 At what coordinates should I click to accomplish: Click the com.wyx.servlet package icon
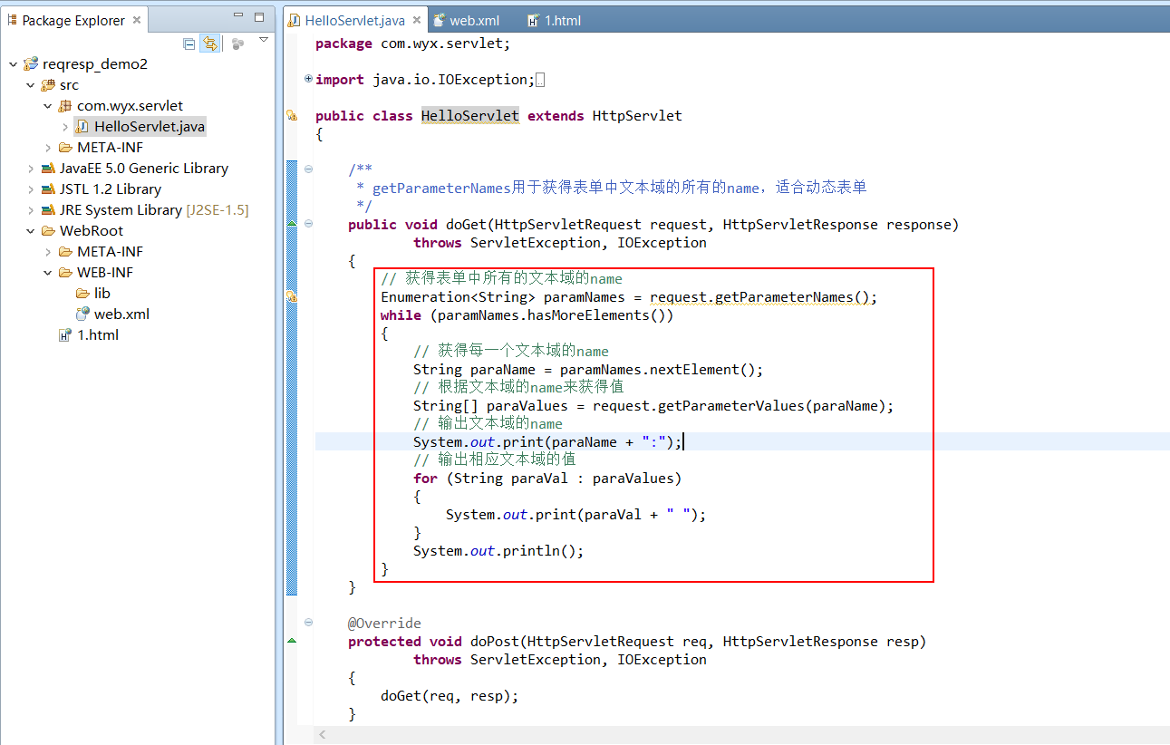65,106
